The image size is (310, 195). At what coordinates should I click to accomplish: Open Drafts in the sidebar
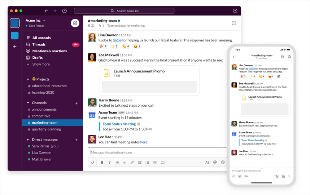click(38, 57)
